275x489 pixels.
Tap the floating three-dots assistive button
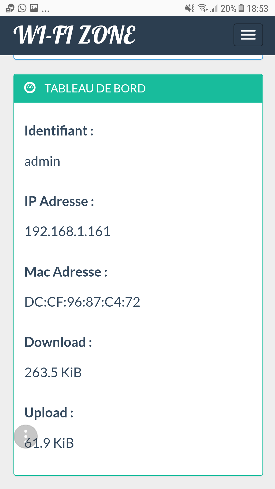pos(26,437)
